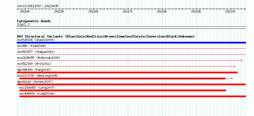Click the 29115k ruler tick label

59,11
